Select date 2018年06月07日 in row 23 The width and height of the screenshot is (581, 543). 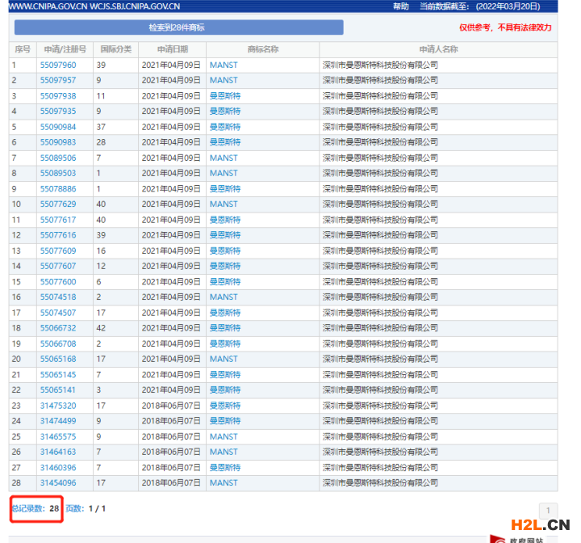(171, 406)
